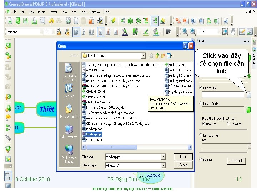This screenshot has width=257, height=192.
Task: Open the Views menu dropdown in Open dialog
Action: point(170,56)
